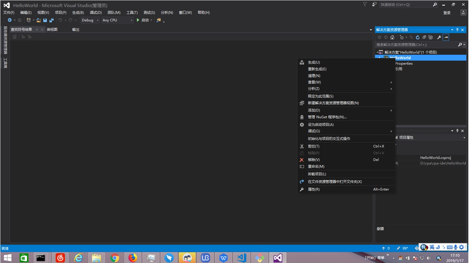This screenshot has width=469, height=263.
Task: Click the show all files icon
Action: (430, 38)
